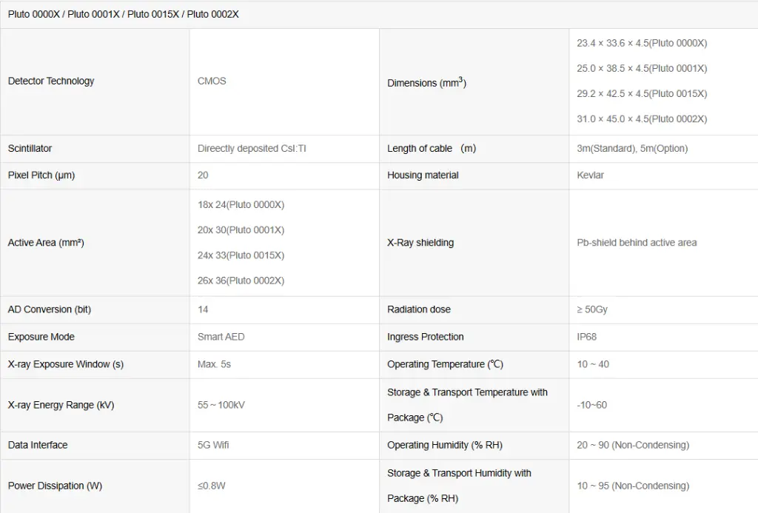Select the Smart AED exposure mode value
Screen dimensions: 758x513
(221, 337)
